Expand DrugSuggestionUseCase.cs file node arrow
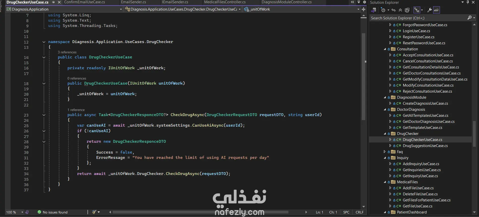479x217 pixels. (x=390, y=146)
